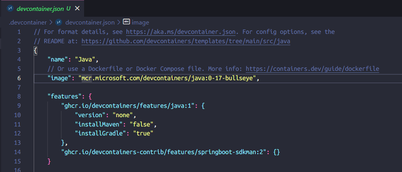Click the string symbol icon in breadcrumbs
The height and width of the screenshot is (172, 402).
(x=126, y=22)
